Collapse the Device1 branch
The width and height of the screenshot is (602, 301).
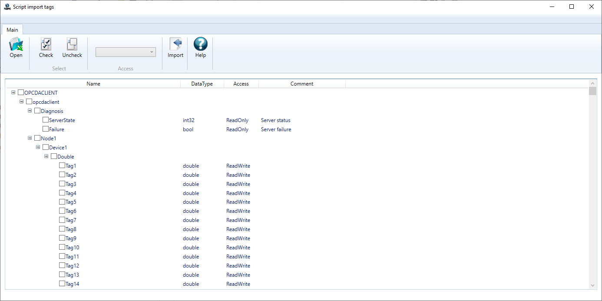point(38,147)
